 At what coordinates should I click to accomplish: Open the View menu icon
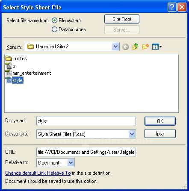[x=157, y=47]
